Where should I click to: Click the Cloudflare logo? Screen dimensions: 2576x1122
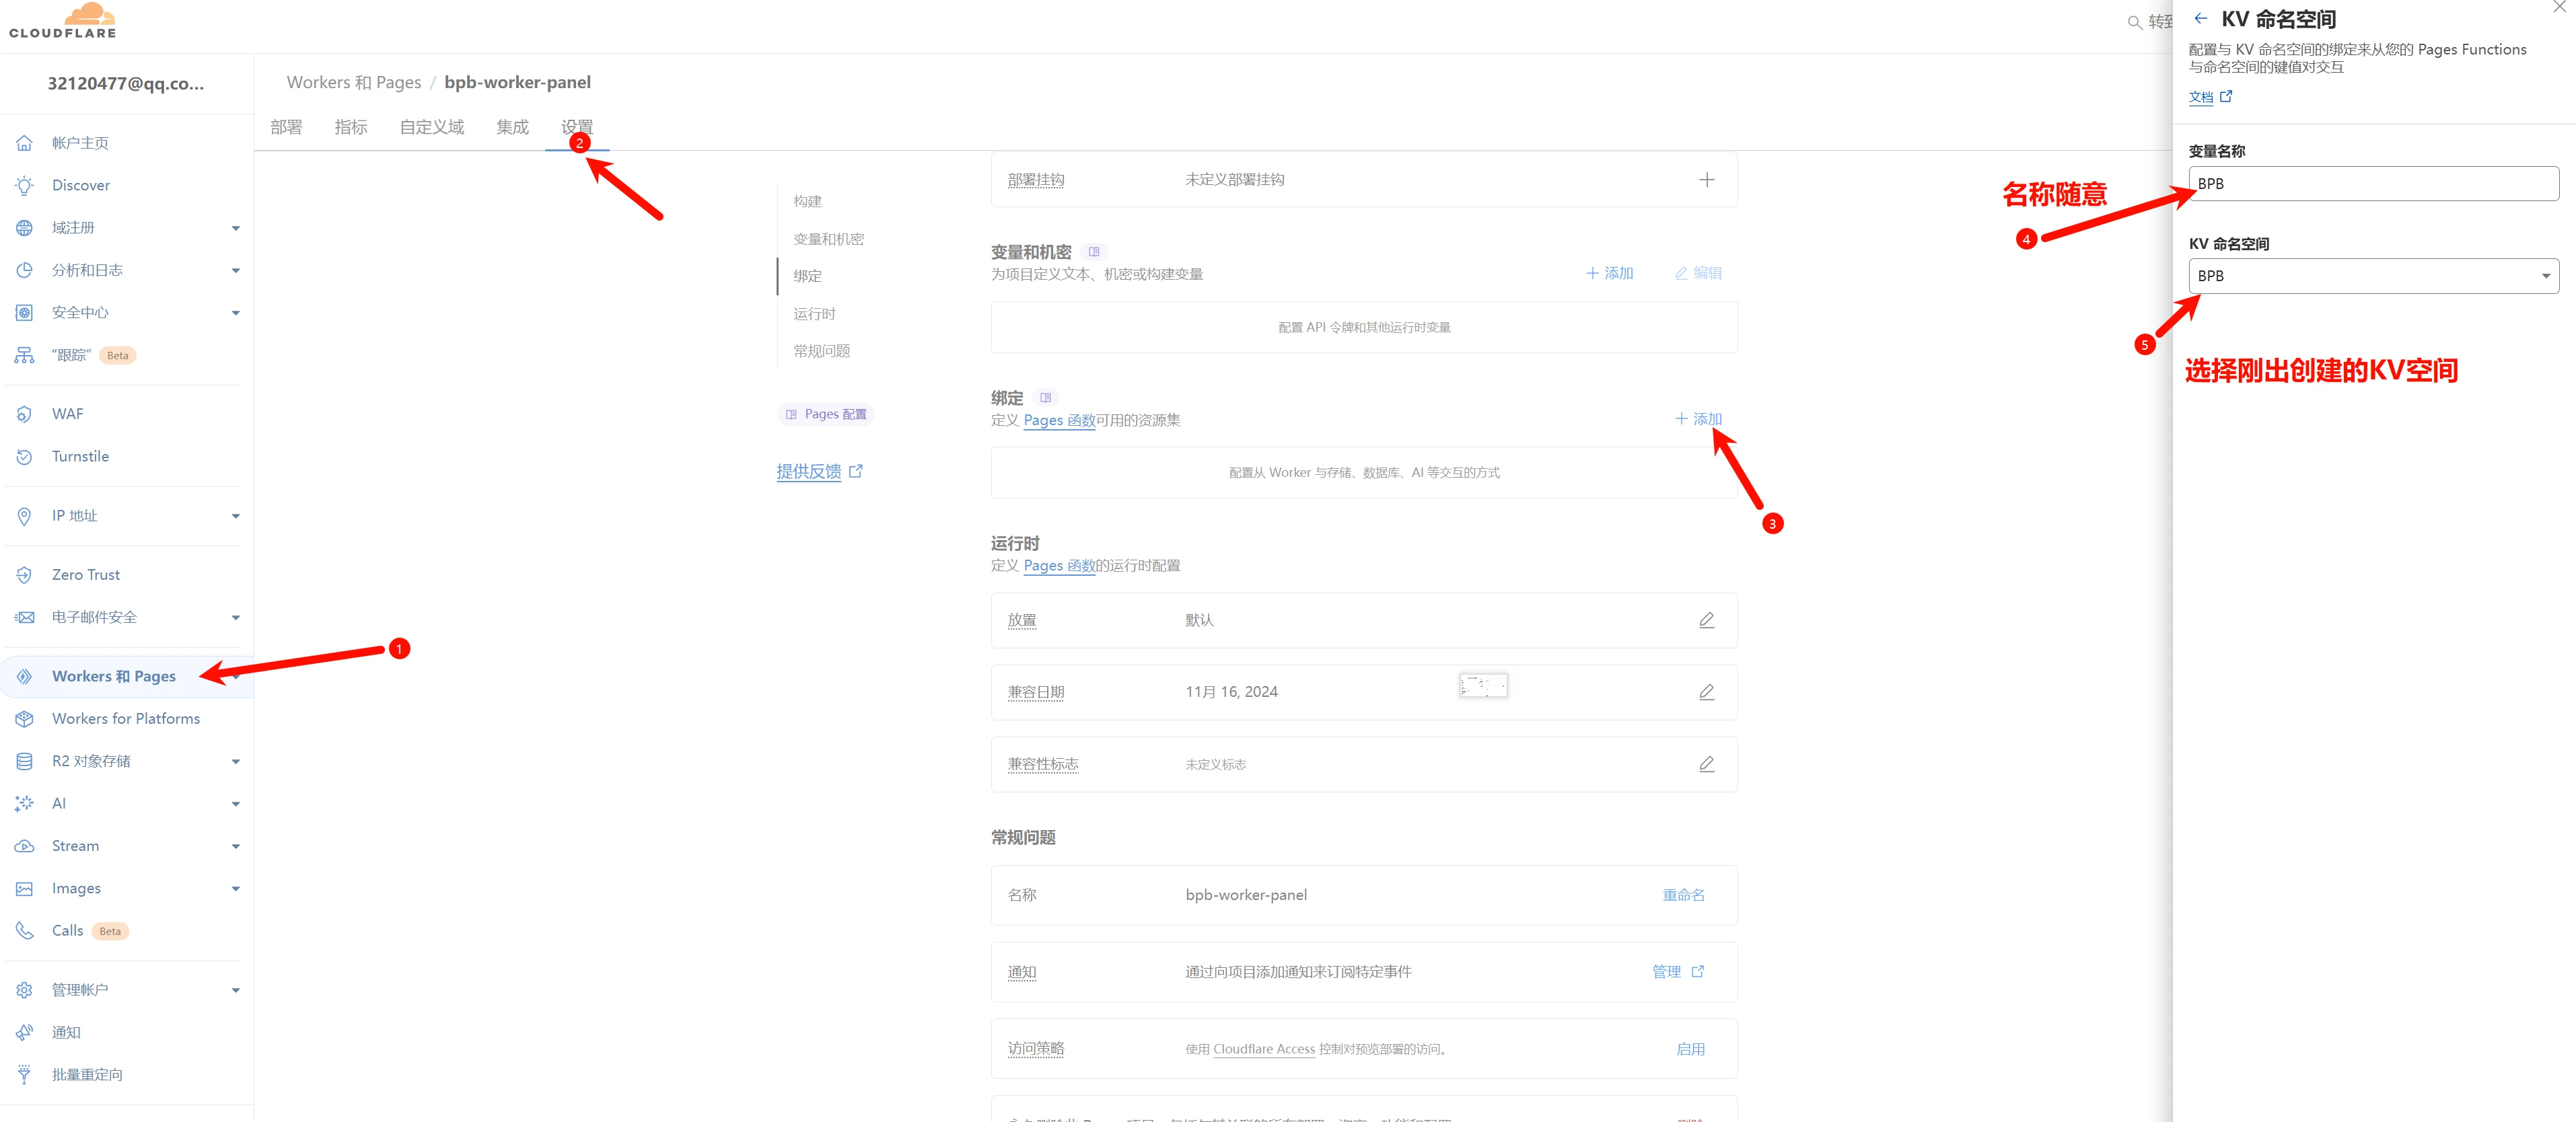(x=63, y=20)
